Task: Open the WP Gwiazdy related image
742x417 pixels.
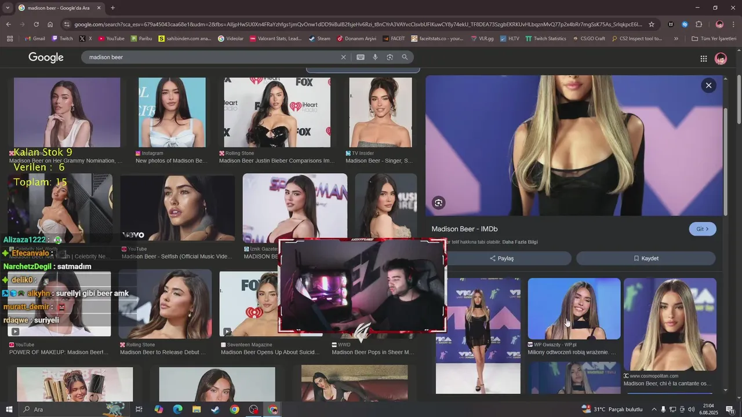Action: 574,309
